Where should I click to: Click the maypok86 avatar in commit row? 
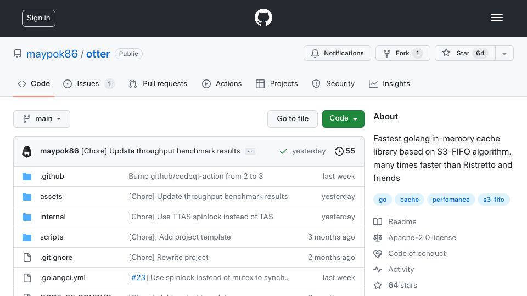27,151
